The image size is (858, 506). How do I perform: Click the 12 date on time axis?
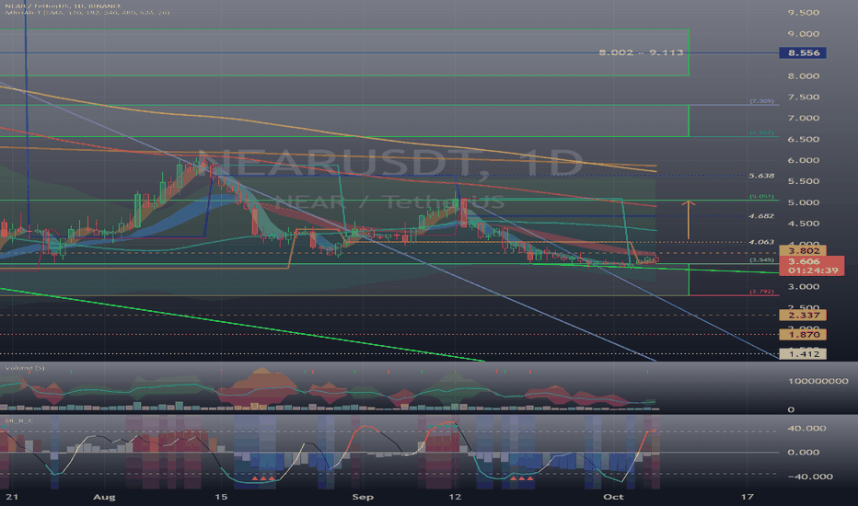pyautogui.click(x=455, y=497)
